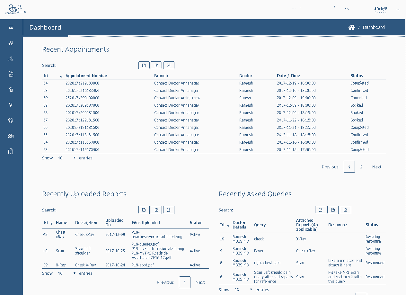Go to page 2 of appointments
406x295 pixels.
point(361,167)
